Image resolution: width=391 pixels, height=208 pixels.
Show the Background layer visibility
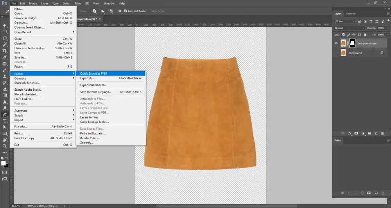pyautogui.click(x=336, y=53)
